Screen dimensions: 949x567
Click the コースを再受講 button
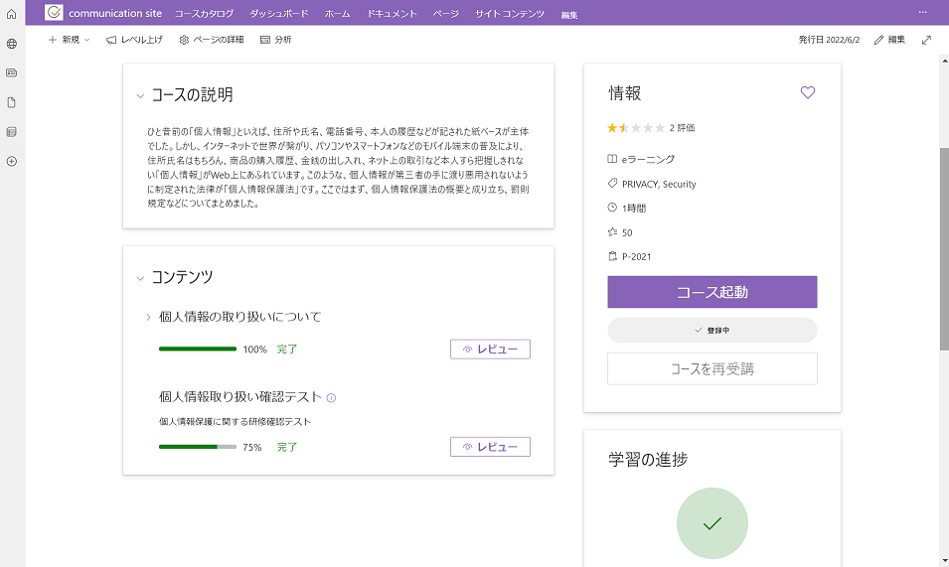click(712, 368)
